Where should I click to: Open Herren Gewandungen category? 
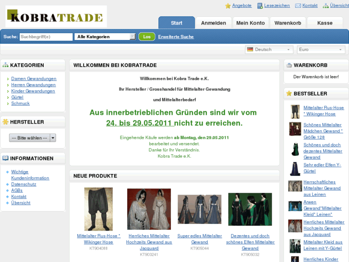pyautogui.click(x=34, y=85)
